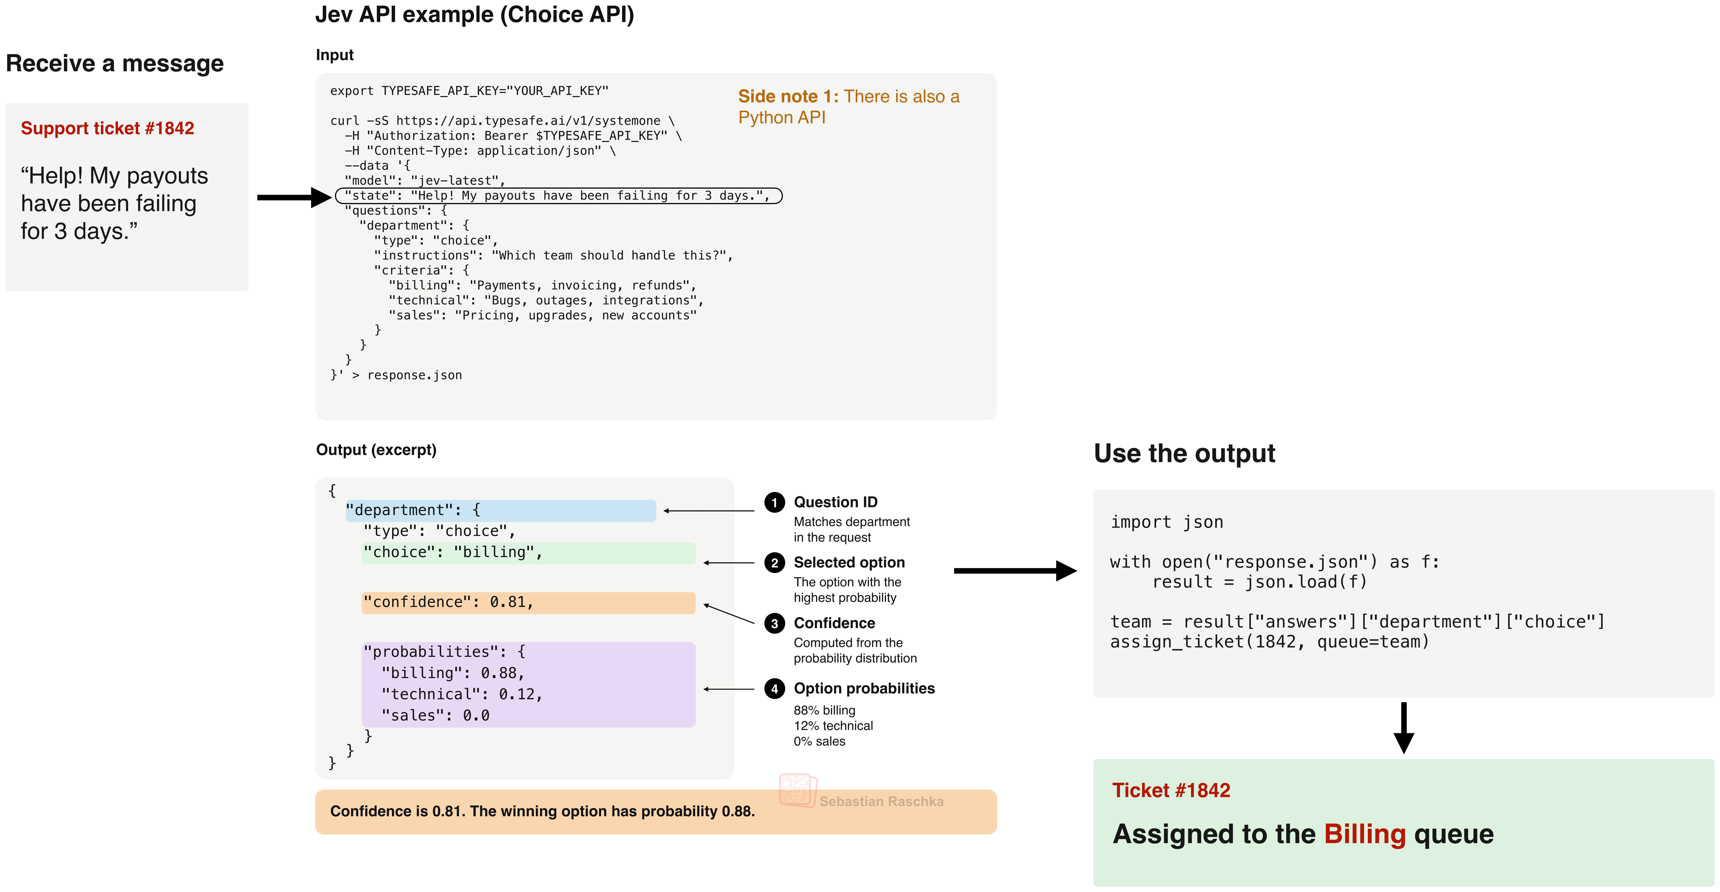Image resolution: width=1720 pixels, height=892 pixels.
Task: Click the orange Confidence is 0.81 summary banner
Action: pyautogui.click(x=656, y=811)
